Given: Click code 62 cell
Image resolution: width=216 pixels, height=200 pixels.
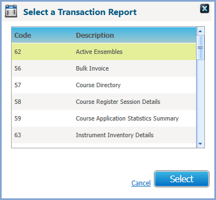Looking at the screenshot, I should pyautogui.click(x=18, y=52).
